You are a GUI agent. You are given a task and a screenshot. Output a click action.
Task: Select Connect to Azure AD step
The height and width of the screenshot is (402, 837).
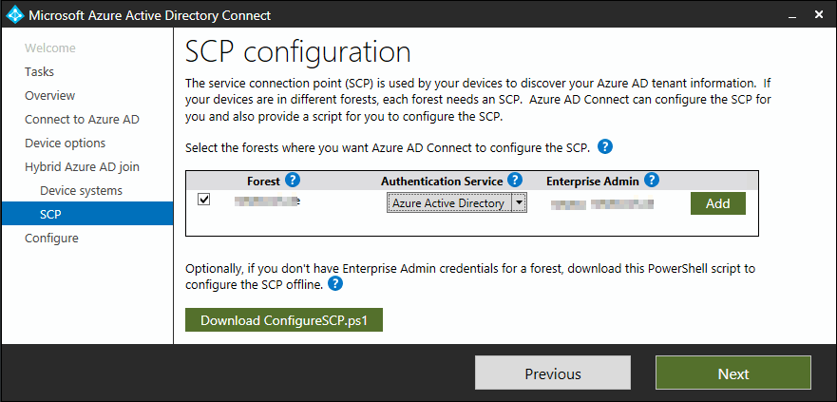[x=82, y=119]
